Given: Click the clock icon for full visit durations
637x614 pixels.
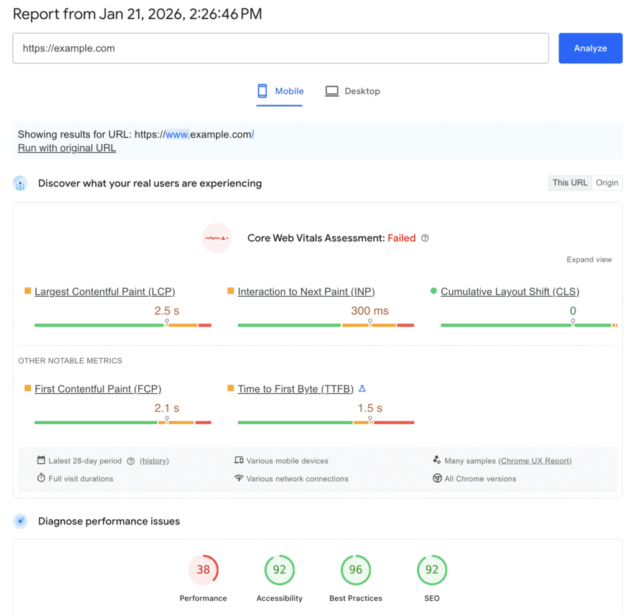Looking at the screenshot, I should point(40,478).
